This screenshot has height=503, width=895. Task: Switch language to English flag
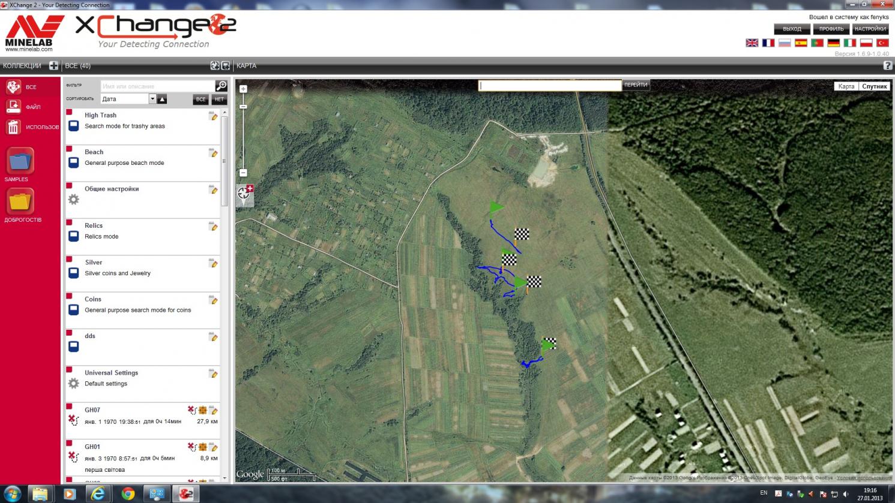752,43
